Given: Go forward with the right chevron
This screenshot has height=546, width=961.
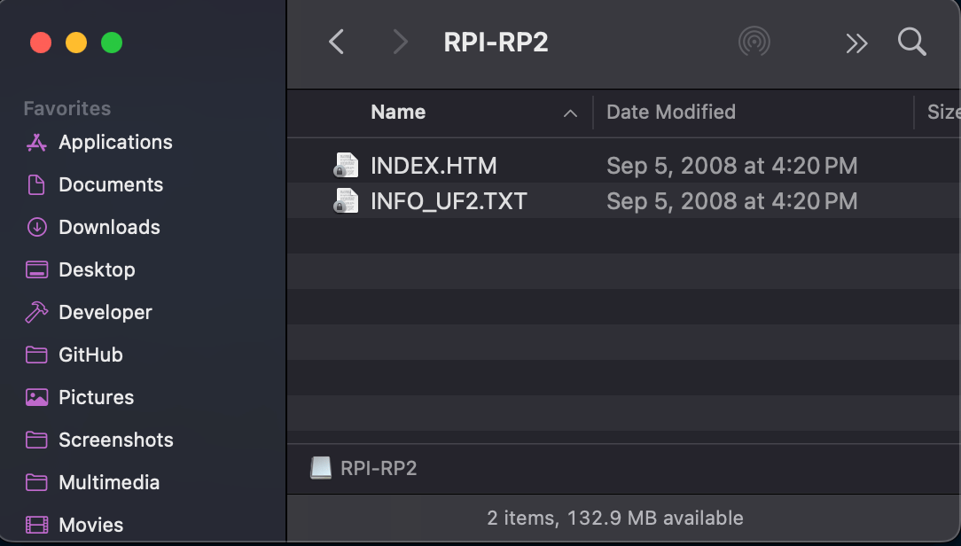Looking at the screenshot, I should (401, 42).
